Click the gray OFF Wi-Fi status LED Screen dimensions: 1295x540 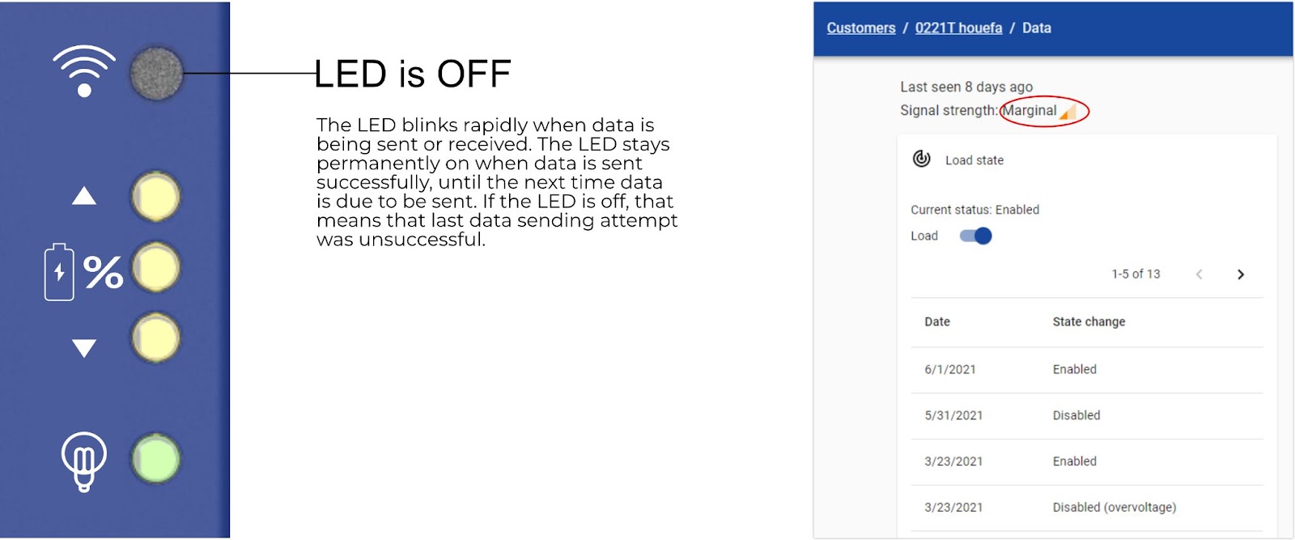[x=156, y=74]
